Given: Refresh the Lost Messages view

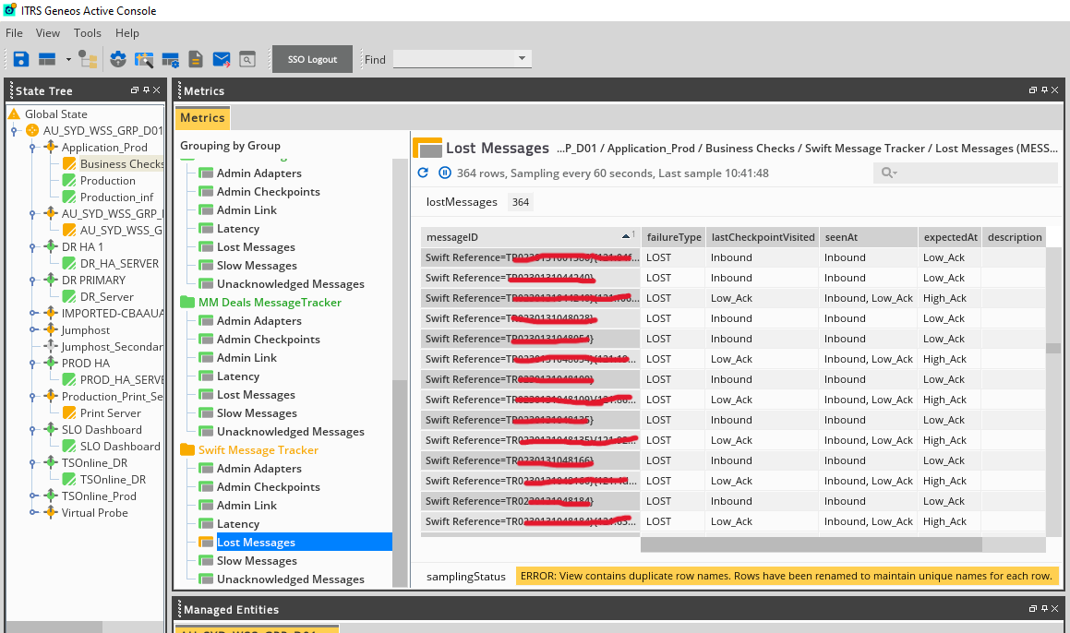Looking at the screenshot, I should tap(423, 173).
